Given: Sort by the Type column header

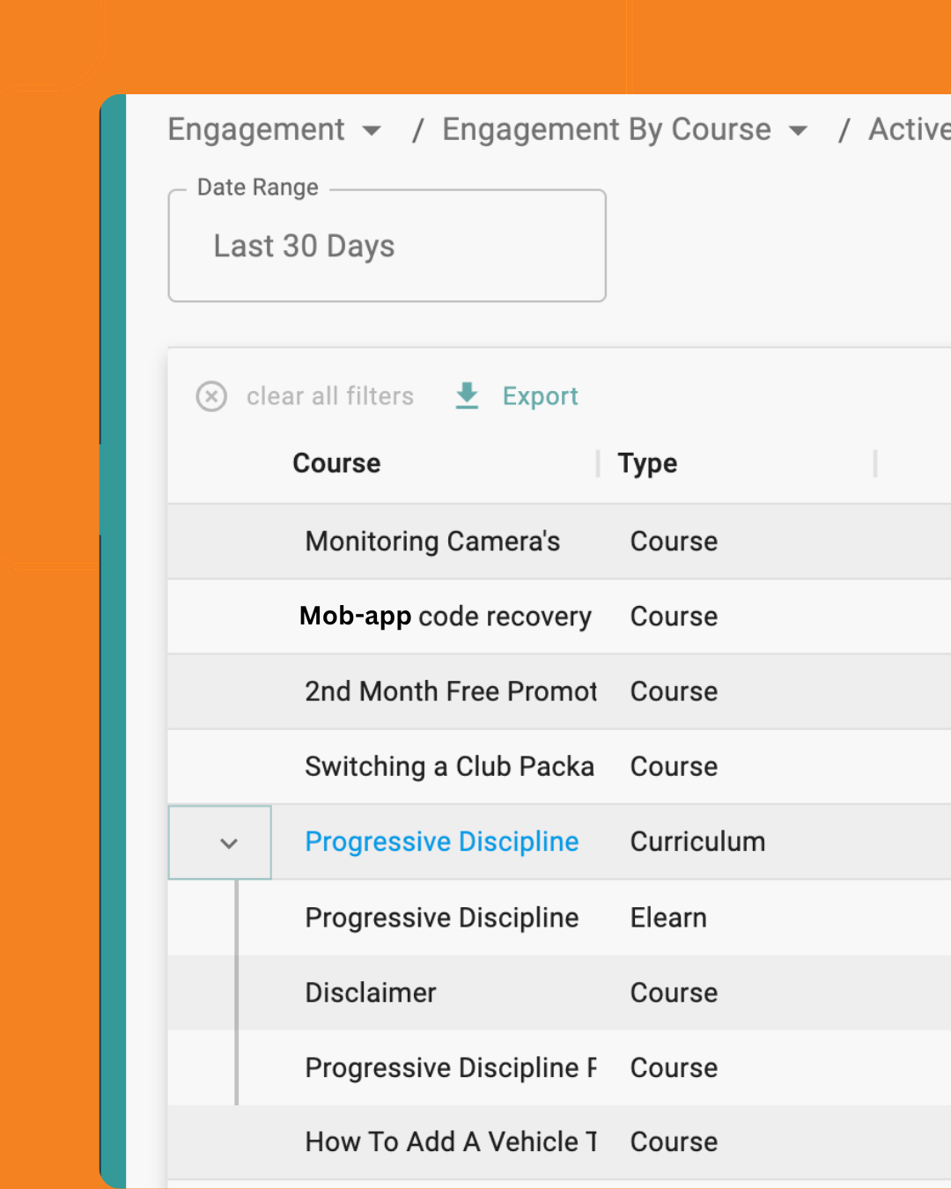Looking at the screenshot, I should click(647, 463).
